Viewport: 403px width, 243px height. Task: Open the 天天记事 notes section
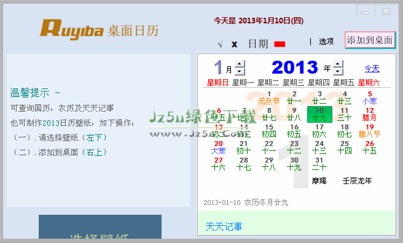point(224,226)
